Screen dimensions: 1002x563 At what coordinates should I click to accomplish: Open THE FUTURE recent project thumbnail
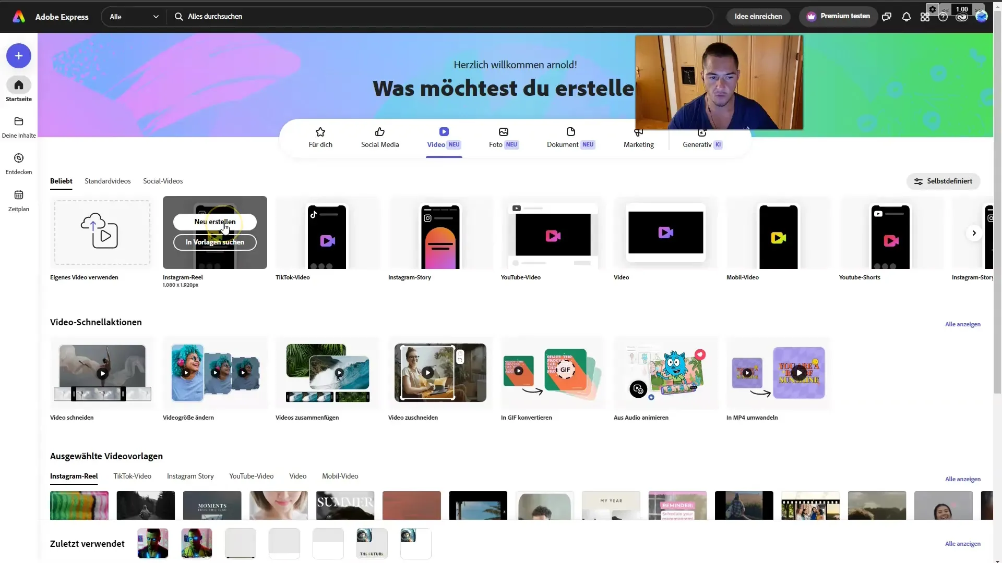coord(372,544)
